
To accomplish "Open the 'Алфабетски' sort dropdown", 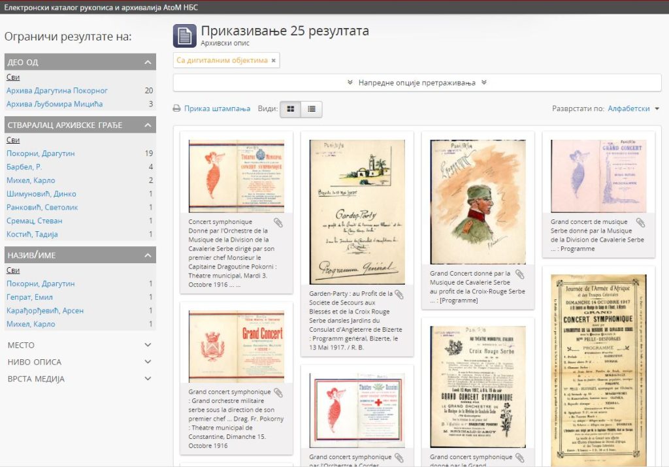I will [633, 109].
